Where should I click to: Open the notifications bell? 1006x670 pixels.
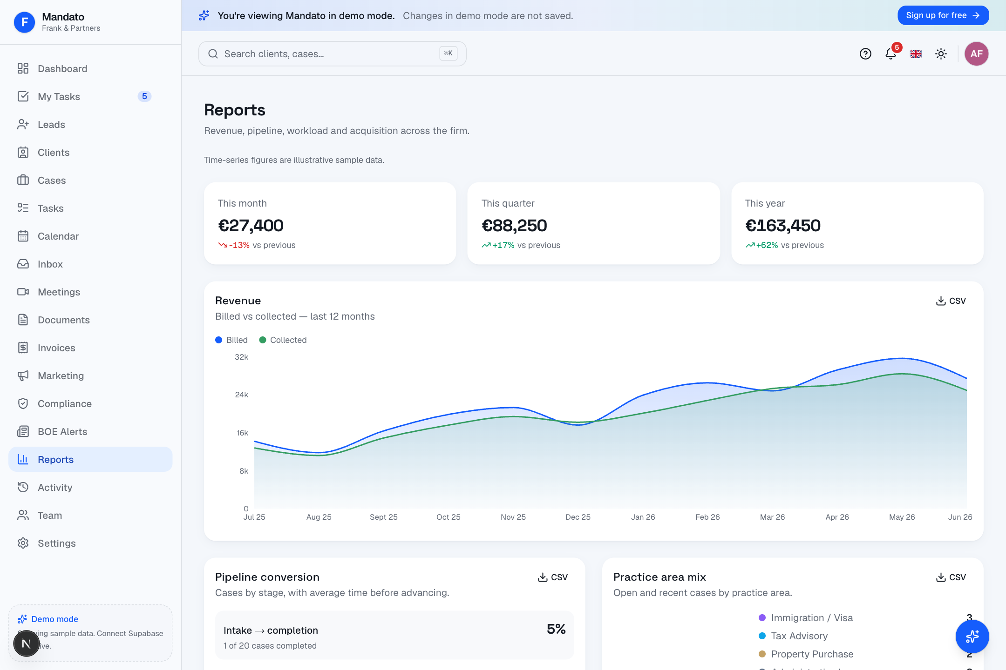890,54
